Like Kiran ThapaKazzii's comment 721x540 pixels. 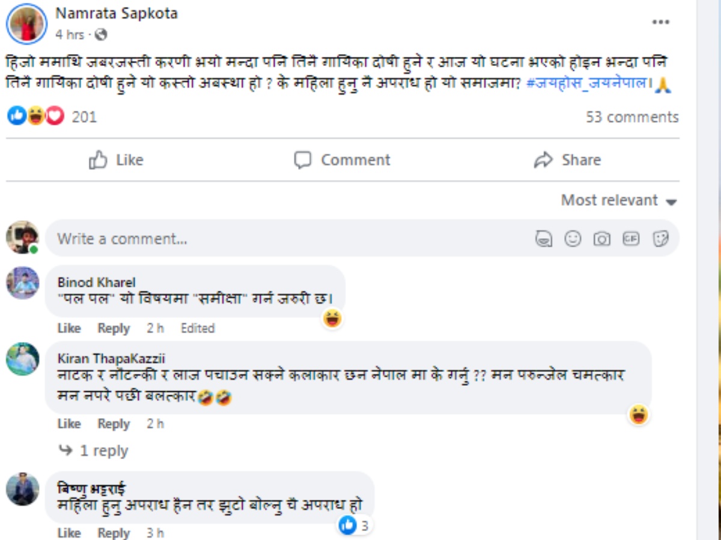coord(68,424)
